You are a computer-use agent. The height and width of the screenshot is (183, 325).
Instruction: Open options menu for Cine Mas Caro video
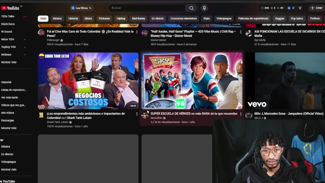click(x=137, y=32)
